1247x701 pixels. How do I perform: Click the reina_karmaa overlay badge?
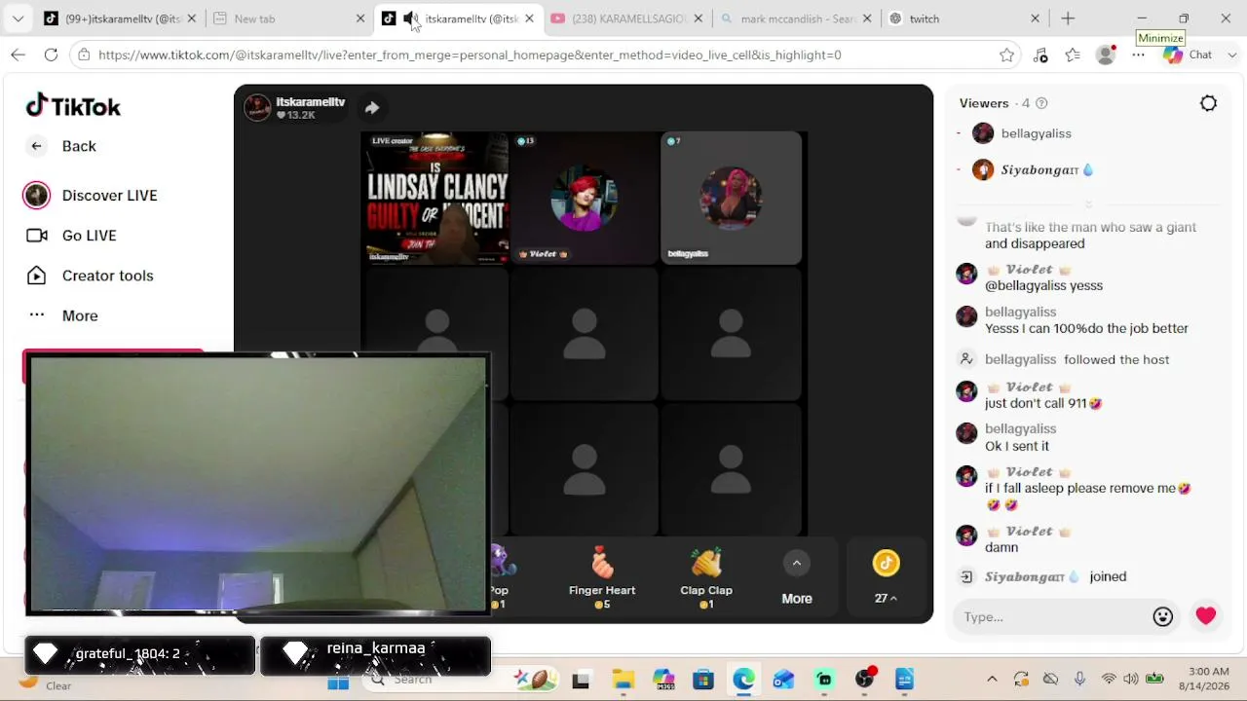click(375, 655)
